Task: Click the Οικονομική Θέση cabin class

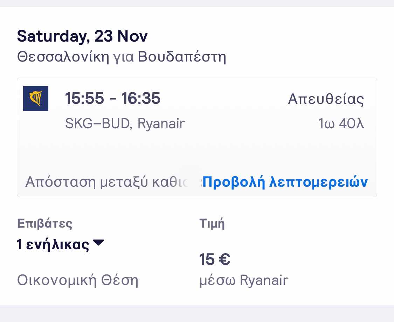Action: click(77, 280)
